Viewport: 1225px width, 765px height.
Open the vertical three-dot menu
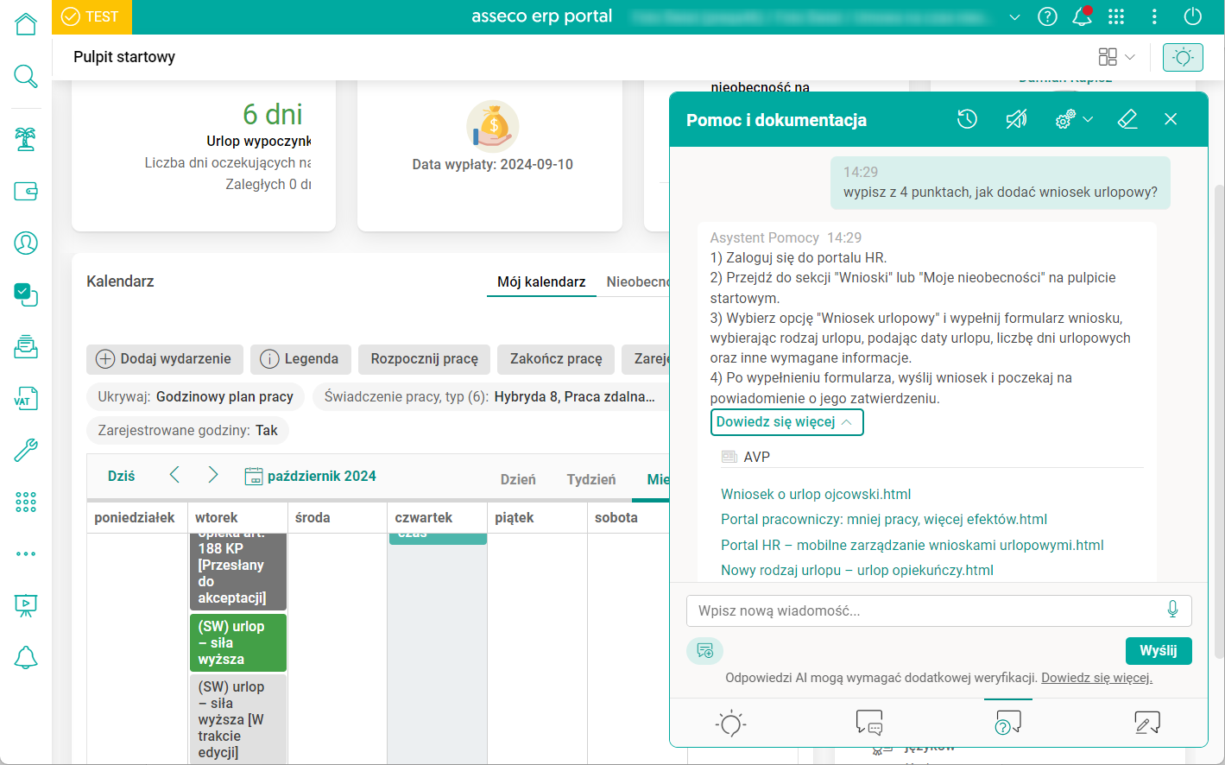(x=1154, y=16)
